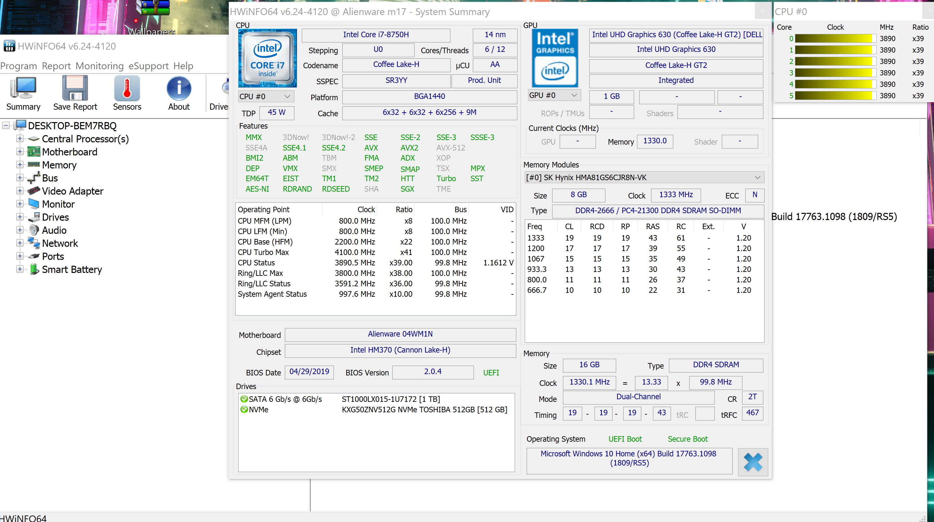The image size is (934, 522).
Task: Expand the Drives tree node
Action: point(20,217)
